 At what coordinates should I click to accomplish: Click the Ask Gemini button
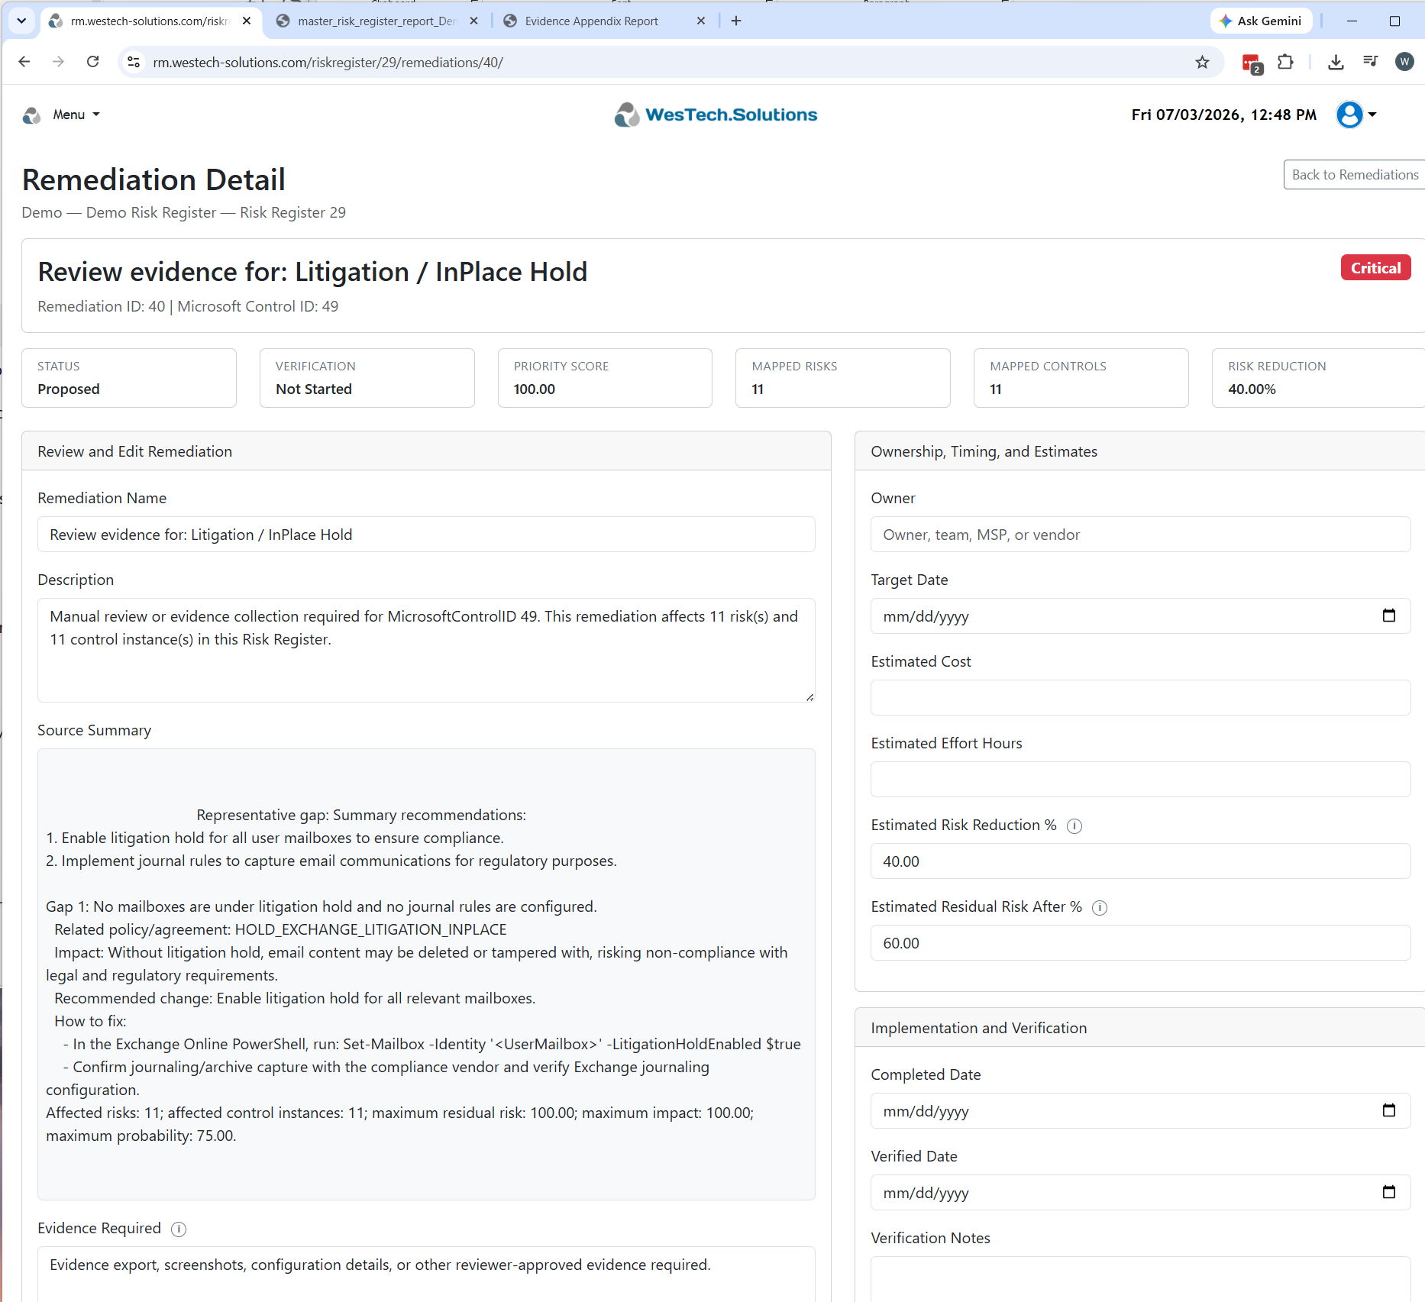1261,21
